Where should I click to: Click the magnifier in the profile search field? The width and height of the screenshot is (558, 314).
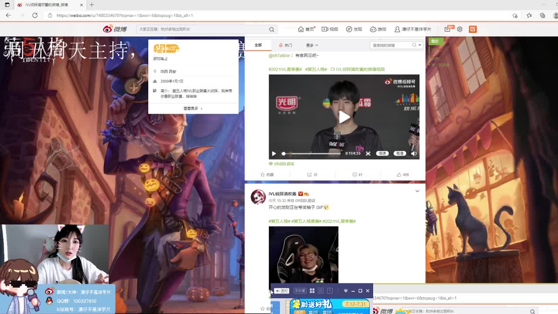point(414,45)
